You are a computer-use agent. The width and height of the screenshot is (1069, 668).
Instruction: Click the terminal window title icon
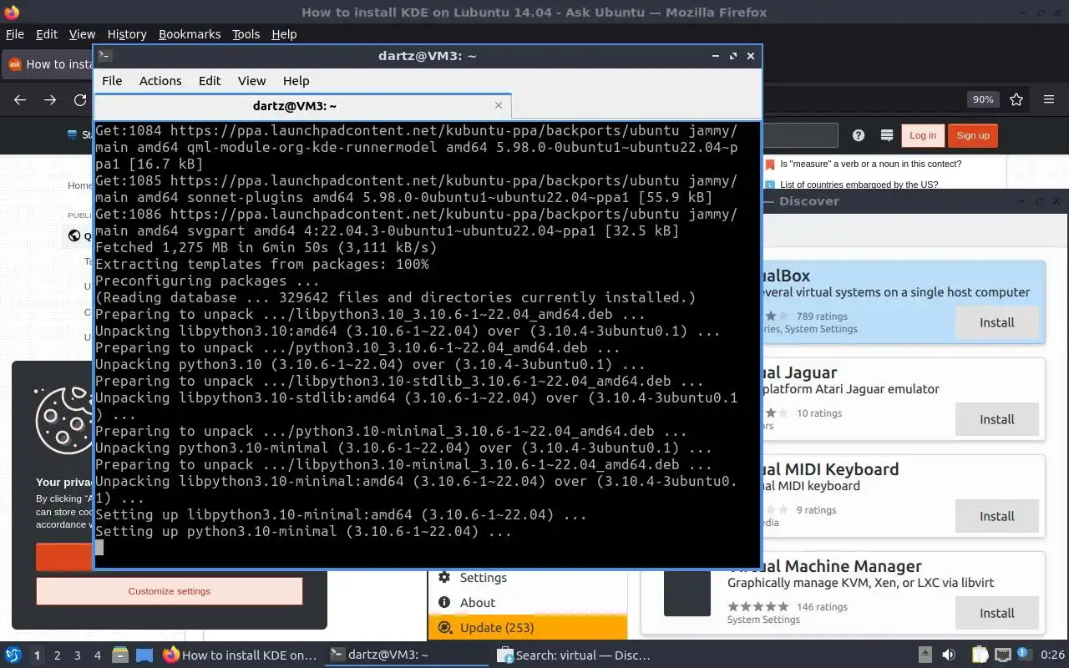tap(104, 56)
